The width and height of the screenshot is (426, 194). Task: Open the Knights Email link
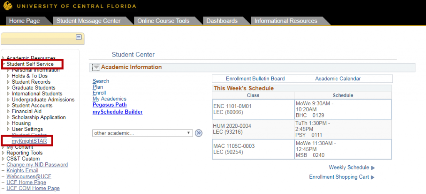click(x=22, y=171)
